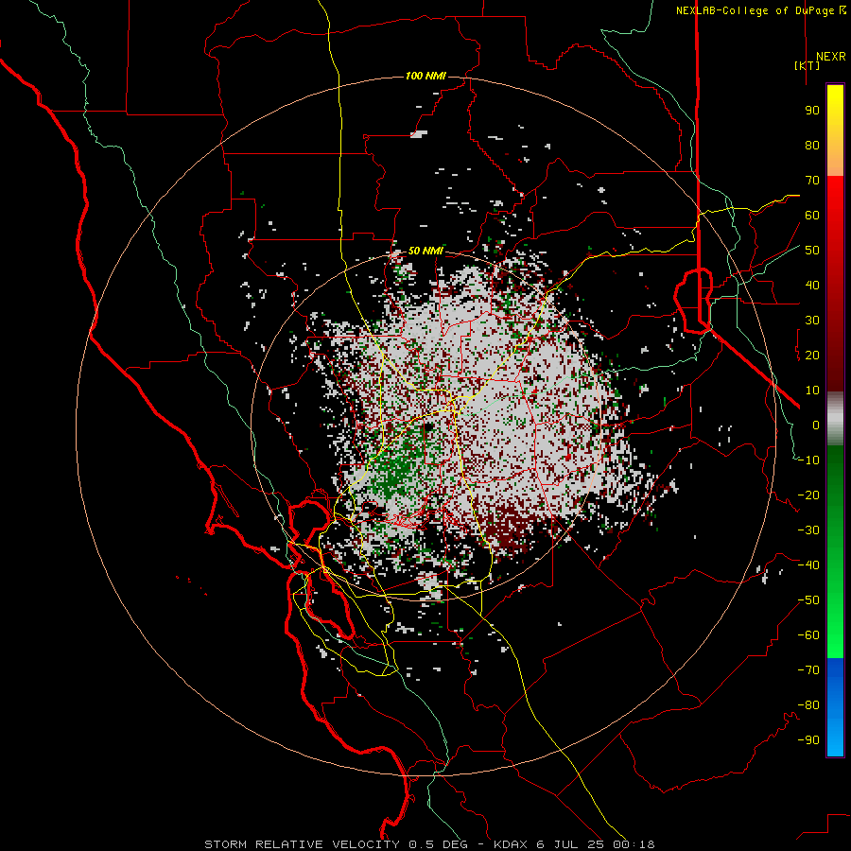
Task: Click the 30 value on velocity scale
Action: [812, 321]
